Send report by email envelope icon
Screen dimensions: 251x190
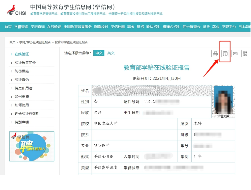tap(235, 53)
